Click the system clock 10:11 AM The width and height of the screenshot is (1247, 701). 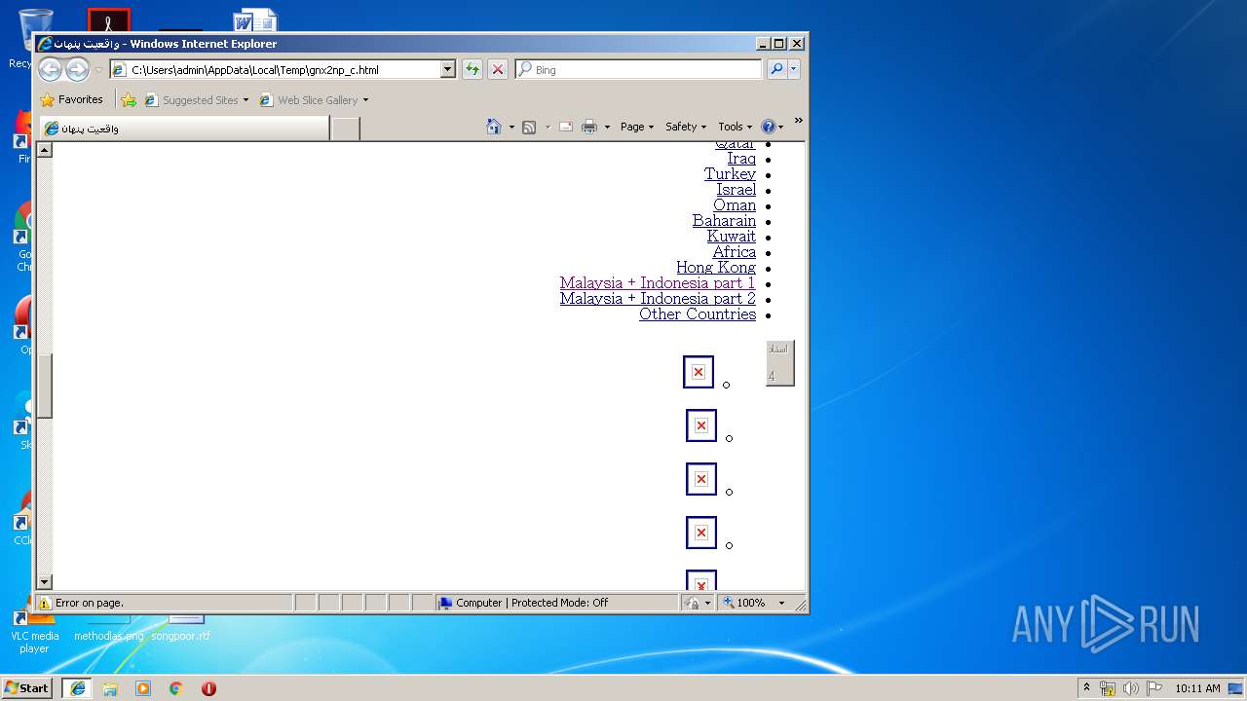point(1197,688)
